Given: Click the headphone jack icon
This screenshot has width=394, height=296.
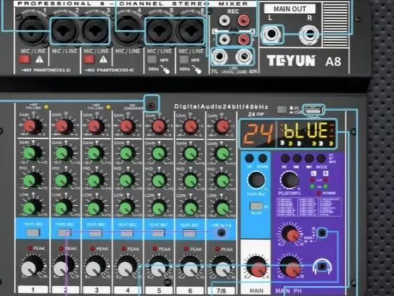Looking at the screenshot, I should (x=322, y=266).
